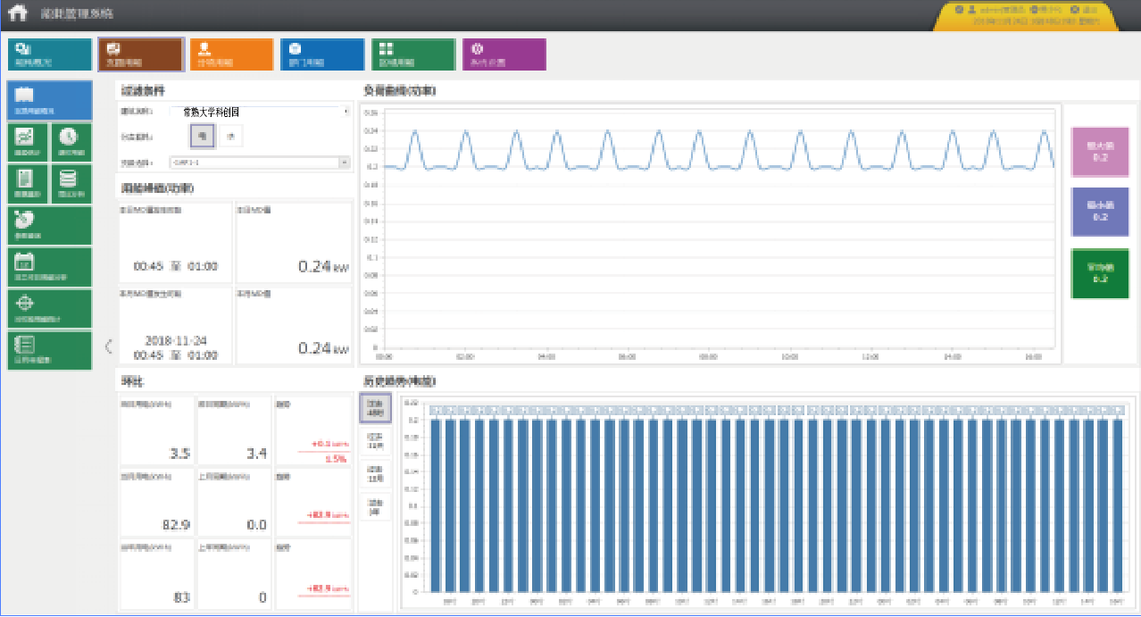Select the last (bottom) history trend range button
This screenshot has height=617, width=1141.
[375, 506]
